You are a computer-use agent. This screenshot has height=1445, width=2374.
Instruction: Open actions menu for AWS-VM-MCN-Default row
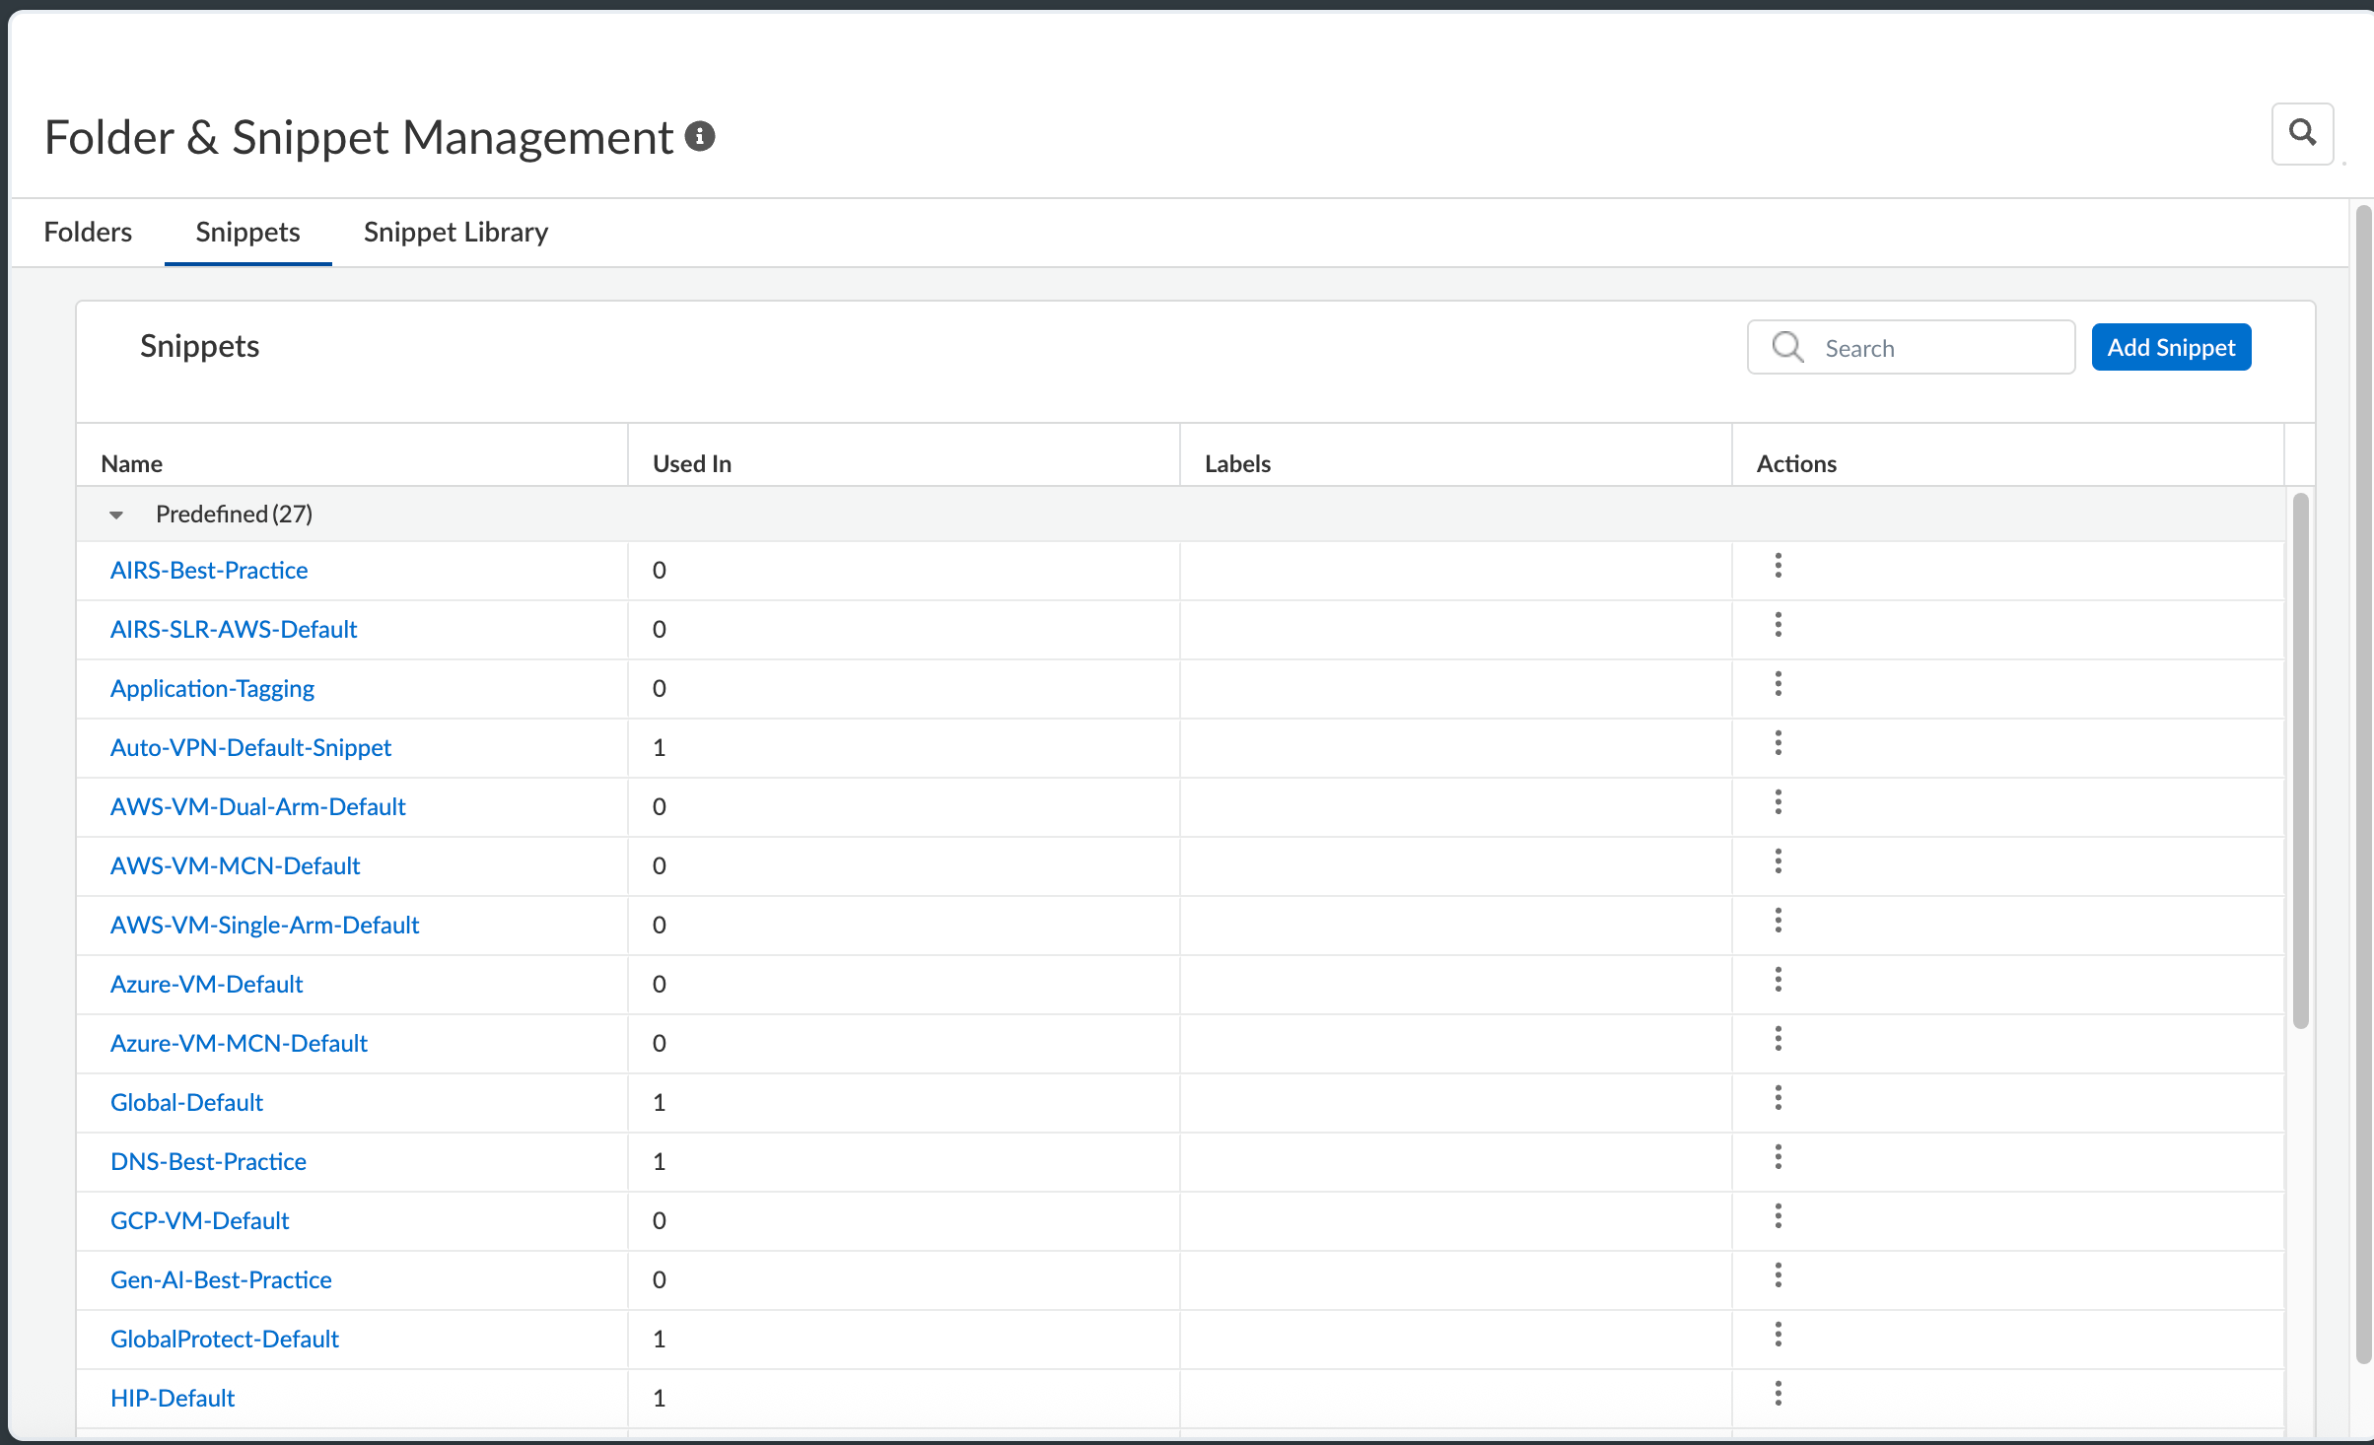pos(1779,861)
